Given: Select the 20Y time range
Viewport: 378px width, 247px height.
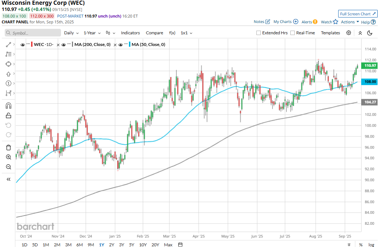Looking at the screenshot, I should pyautogui.click(x=155, y=244).
